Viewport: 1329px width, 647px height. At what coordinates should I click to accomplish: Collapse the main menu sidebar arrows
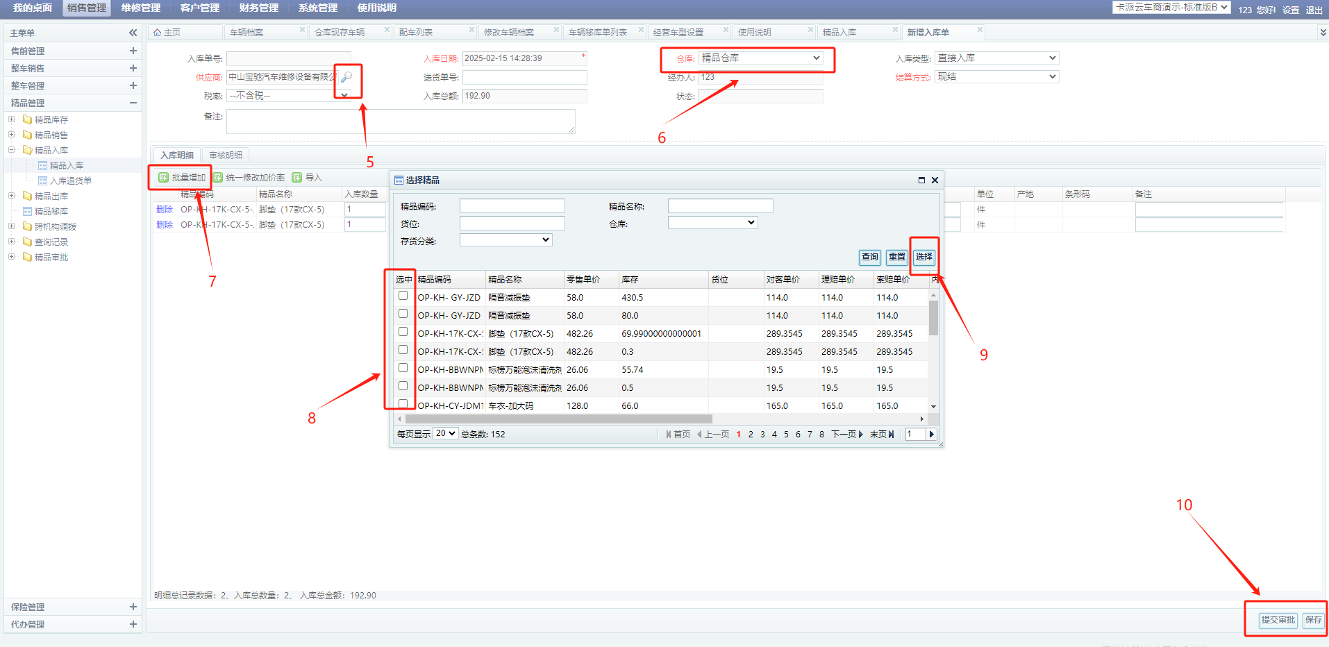pos(133,33)
